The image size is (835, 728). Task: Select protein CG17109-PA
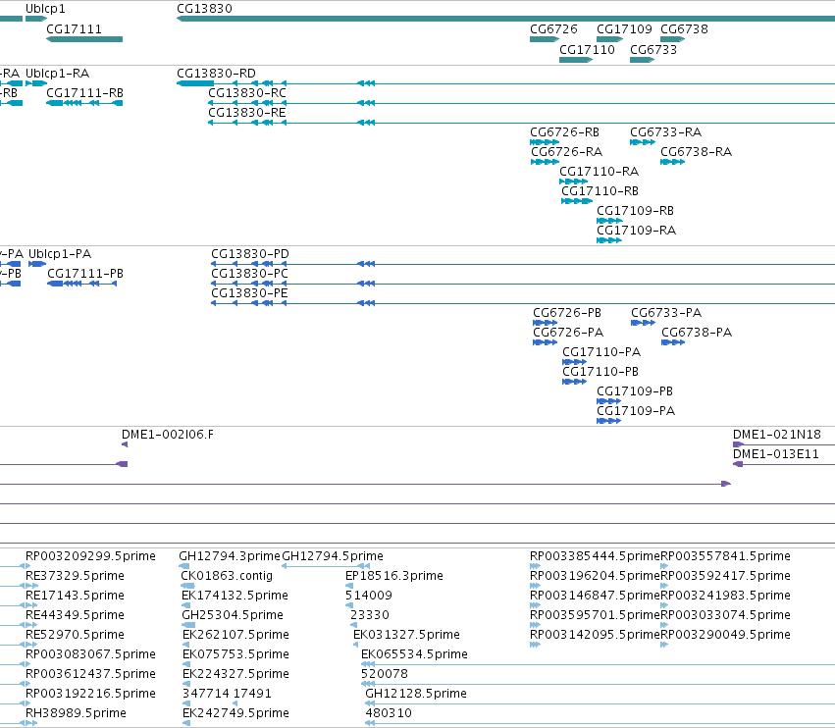[x=608, y=421]
